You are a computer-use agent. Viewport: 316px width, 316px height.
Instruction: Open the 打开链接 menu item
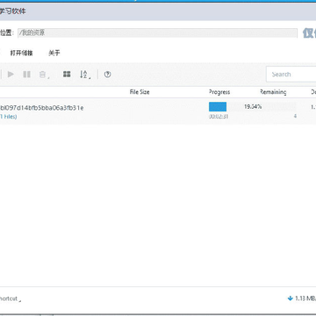coord(21,53)
